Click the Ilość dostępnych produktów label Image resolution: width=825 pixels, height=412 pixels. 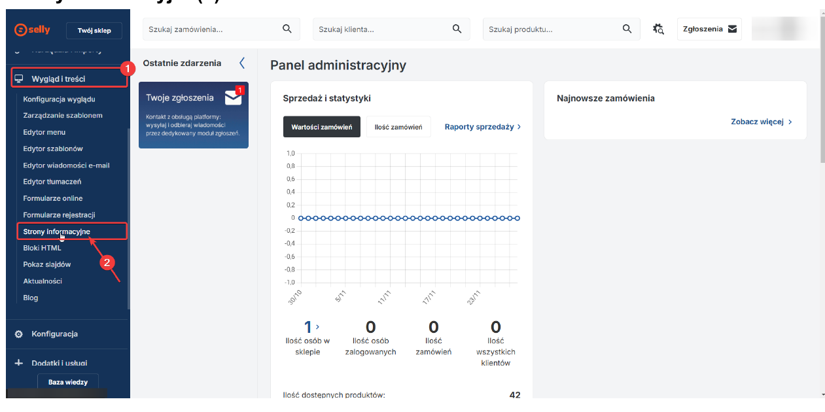point(334,395)
